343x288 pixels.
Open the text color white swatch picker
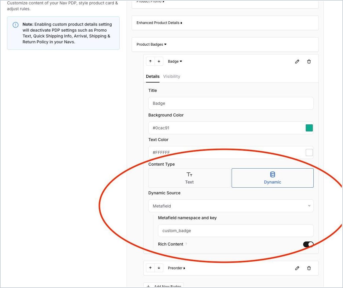309,152
